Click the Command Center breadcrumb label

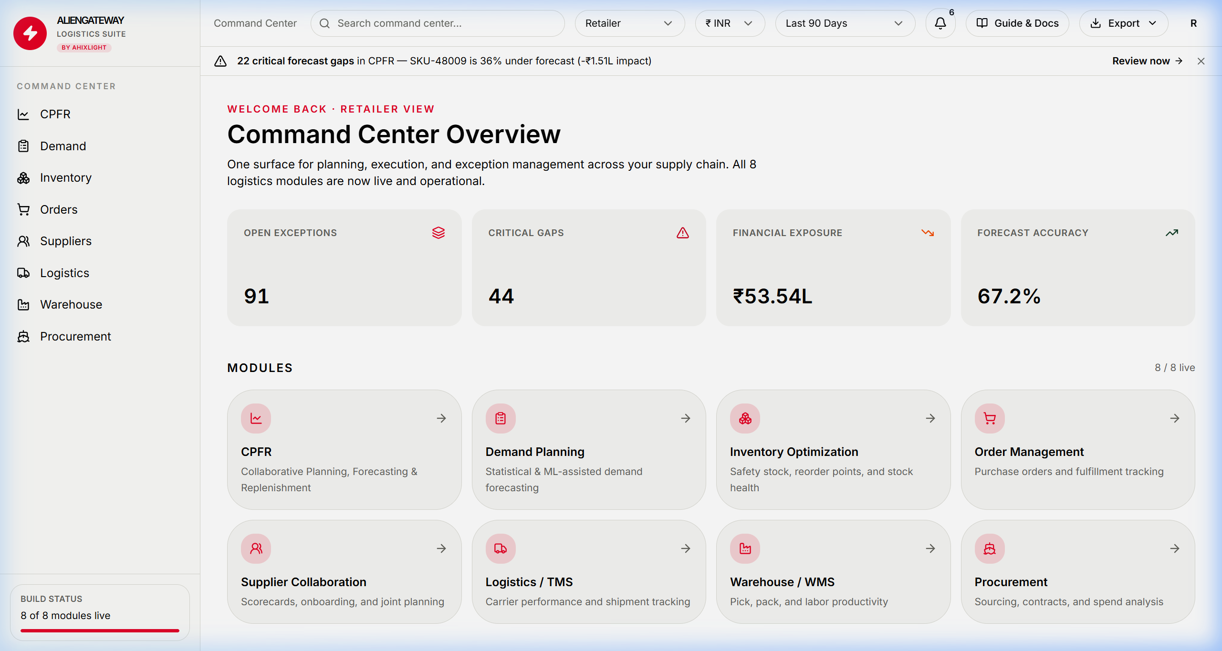[x=255, y=23]
